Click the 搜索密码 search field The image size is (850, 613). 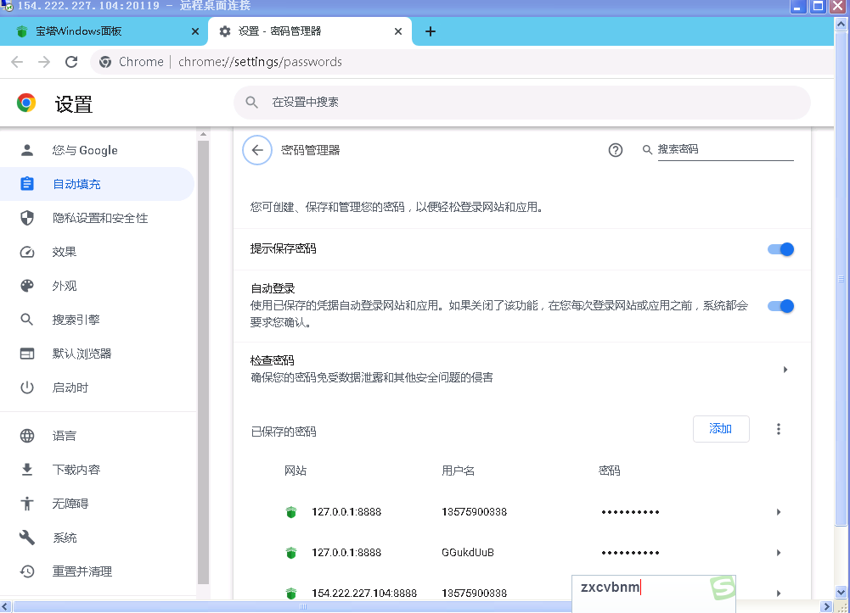pos(725,150)
